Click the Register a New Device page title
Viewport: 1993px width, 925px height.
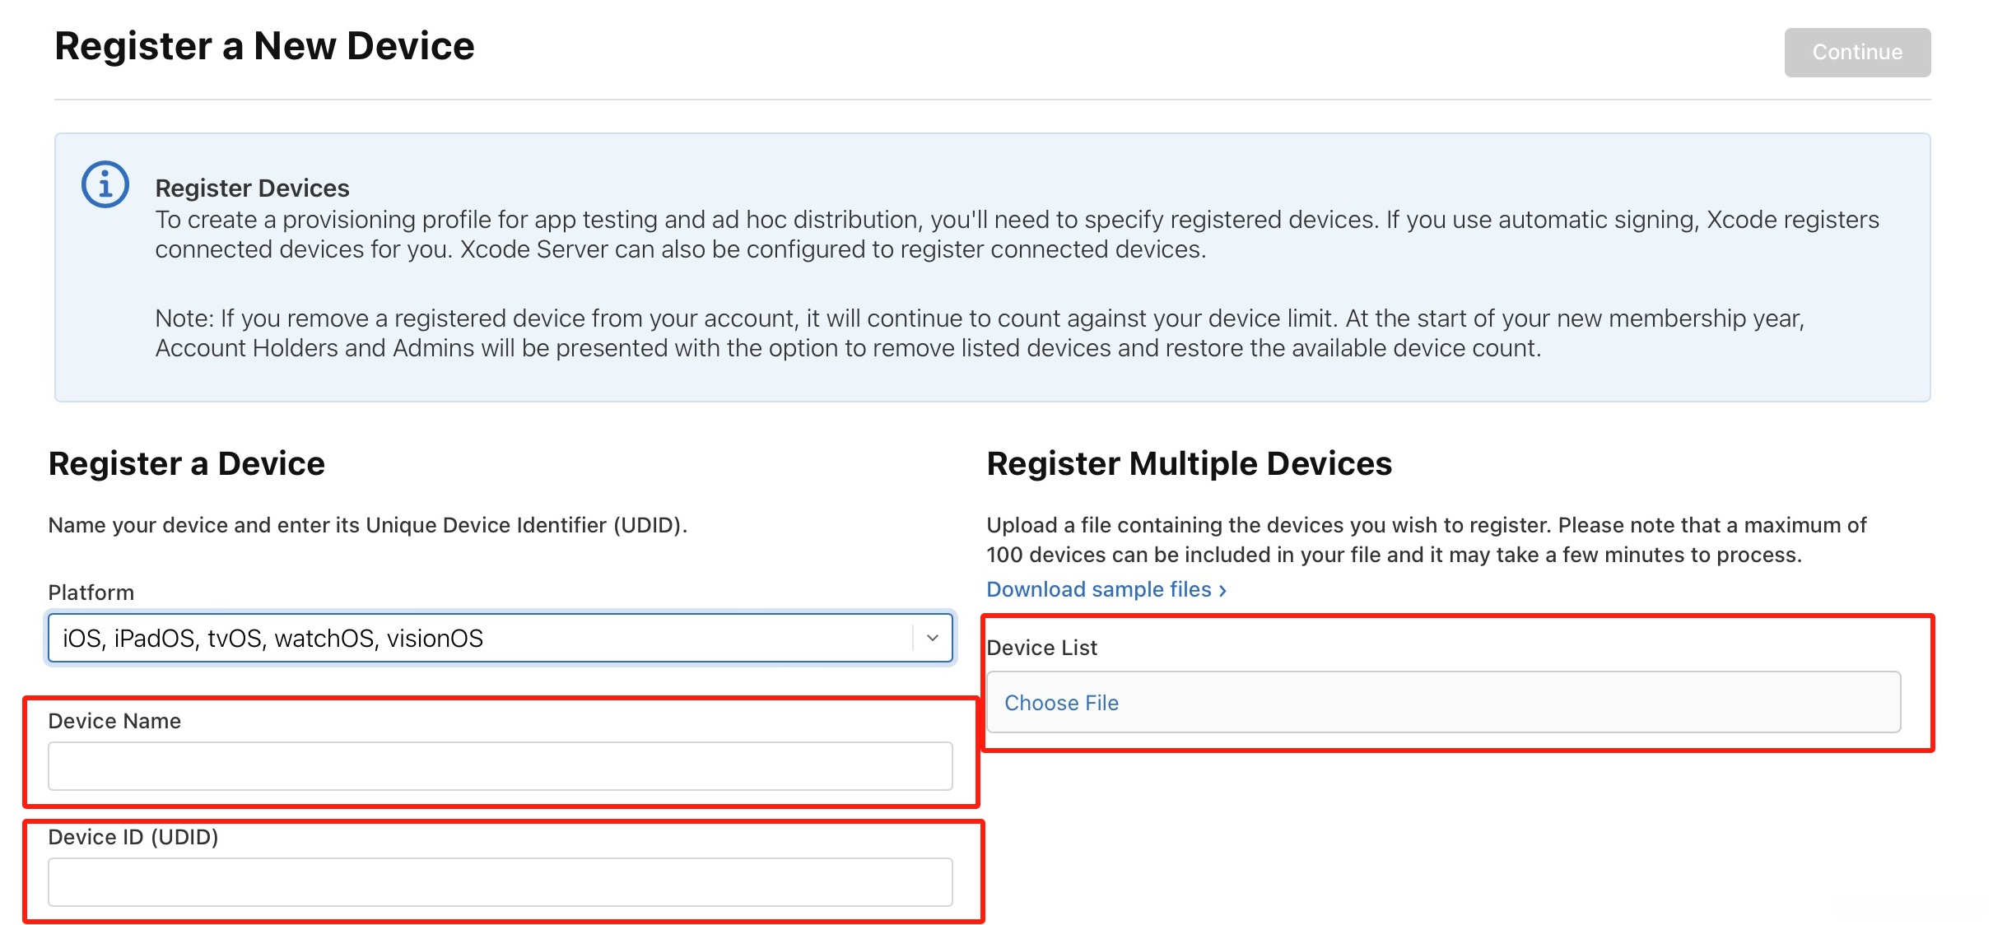pos(264,46)
